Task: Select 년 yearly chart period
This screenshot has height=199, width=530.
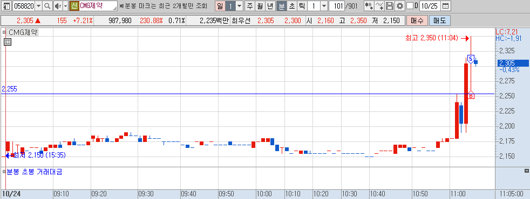Action: tap(270, 6)
